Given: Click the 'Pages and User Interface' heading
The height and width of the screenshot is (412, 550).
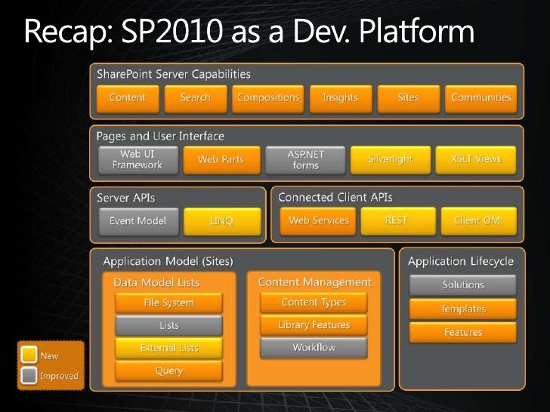Looking at the screenshot, I should 160,137.
